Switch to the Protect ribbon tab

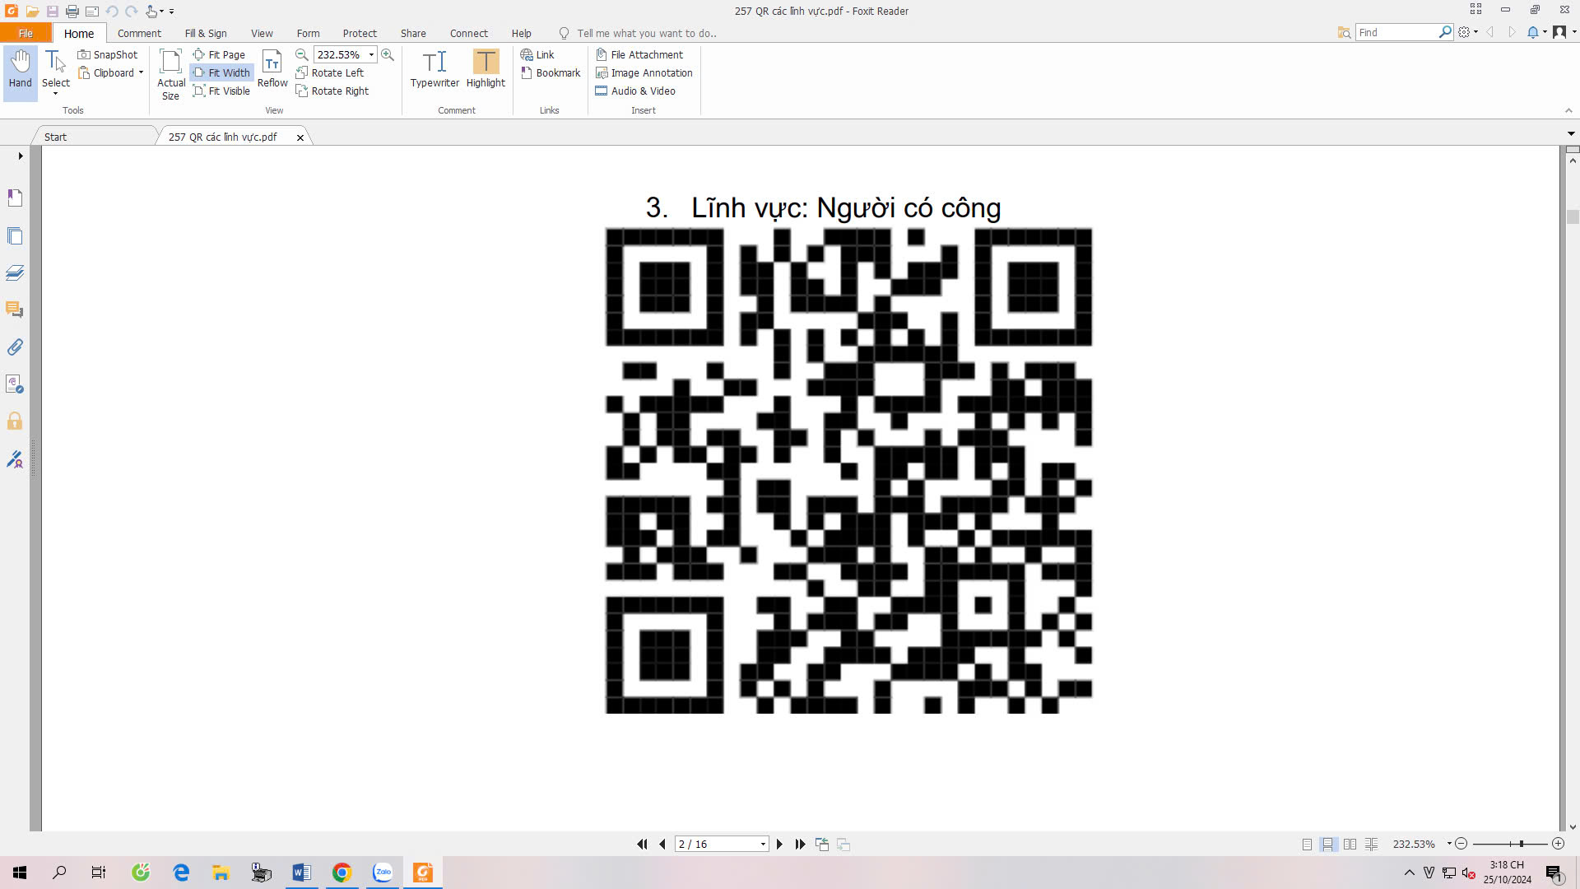pos(360,33)
